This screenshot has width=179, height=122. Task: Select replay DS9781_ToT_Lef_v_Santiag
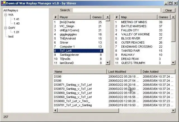pyautogui.click(x=114, y=105)
